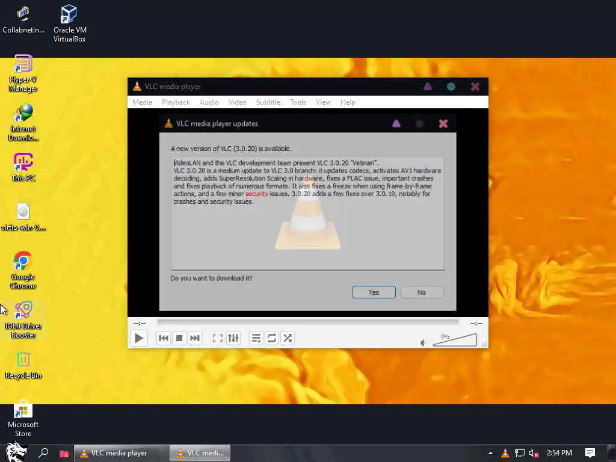Open the Recycle Bin
This screenshot has width=616, height=462.
(x=23, y=365)
